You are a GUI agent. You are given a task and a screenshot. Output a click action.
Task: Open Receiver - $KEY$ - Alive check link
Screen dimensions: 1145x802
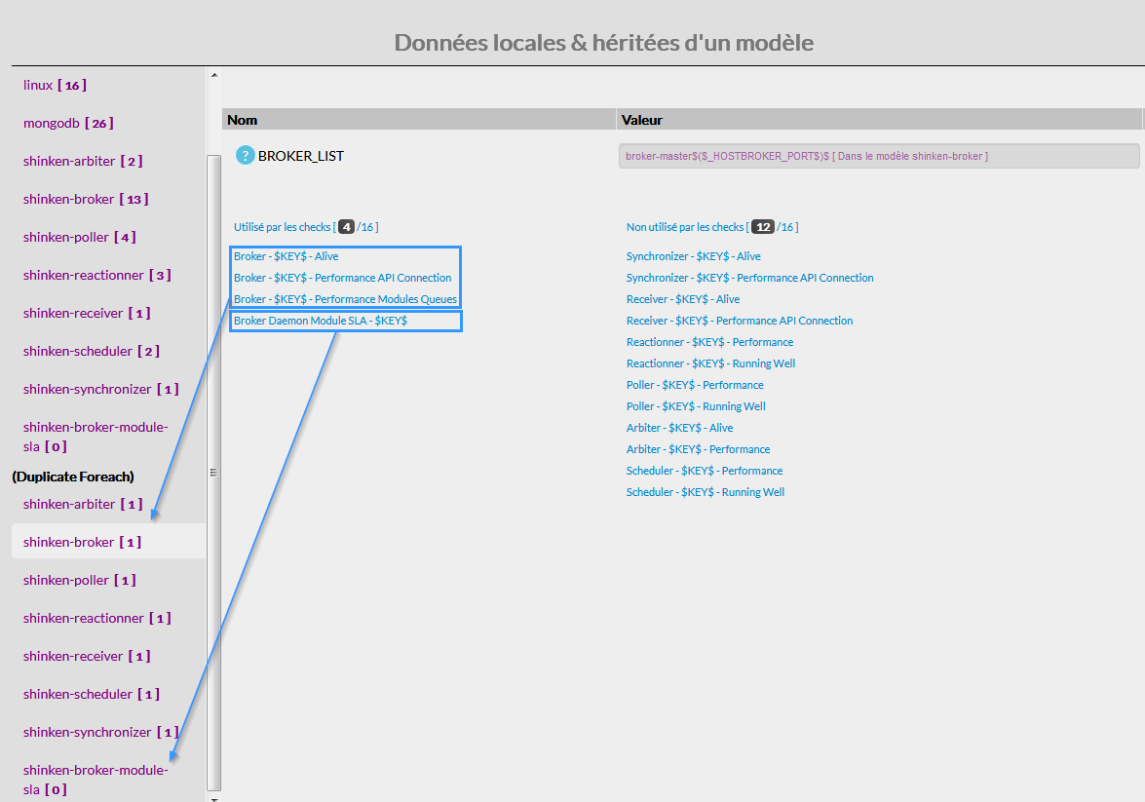pos(682,299)
